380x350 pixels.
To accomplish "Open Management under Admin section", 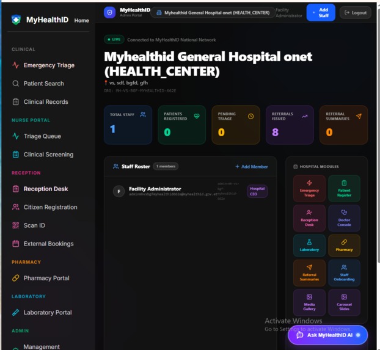I will pyautogui.click(x=37, y=346).
